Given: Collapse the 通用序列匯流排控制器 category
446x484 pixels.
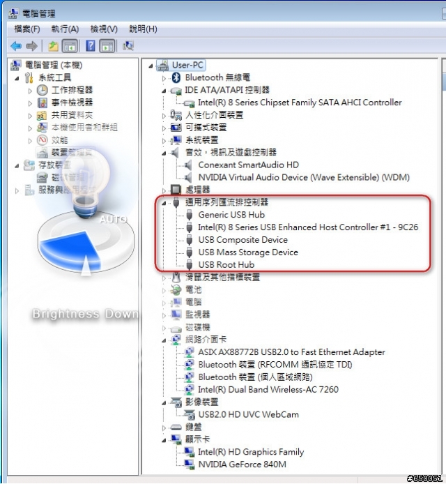Looking at the screenshot, I should [164, 203].
